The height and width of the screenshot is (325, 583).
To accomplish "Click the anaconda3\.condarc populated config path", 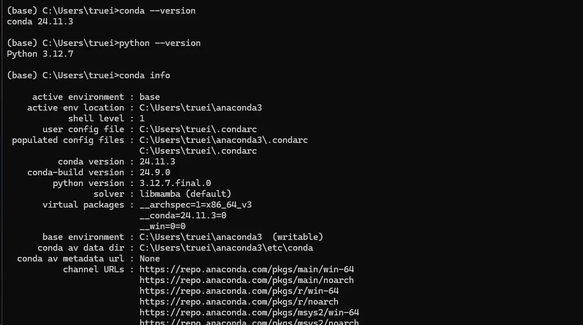I will 223,140.
